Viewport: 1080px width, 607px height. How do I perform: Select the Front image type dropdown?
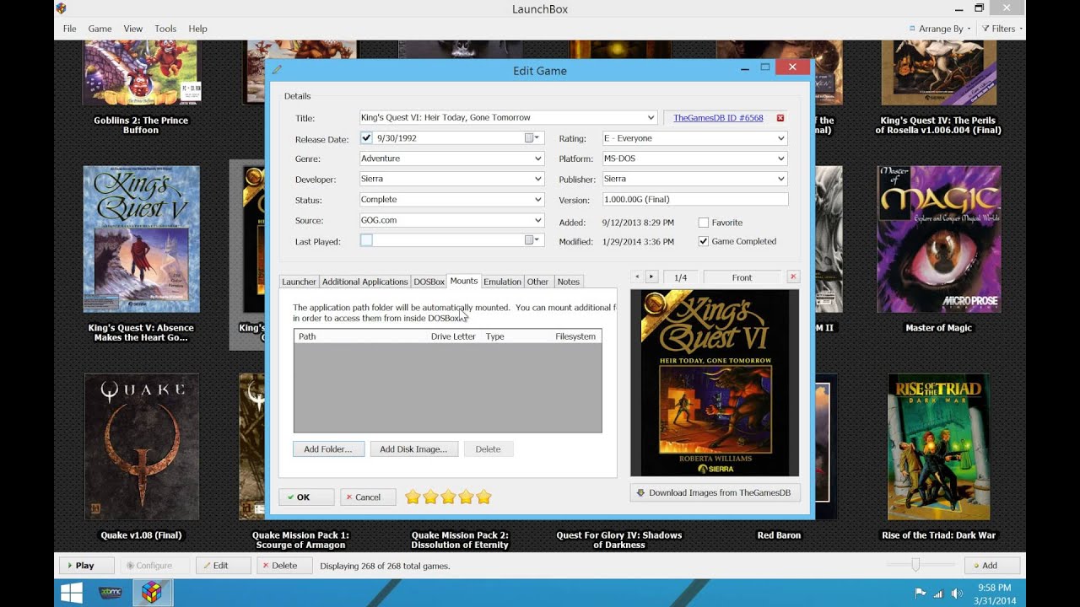742,277
